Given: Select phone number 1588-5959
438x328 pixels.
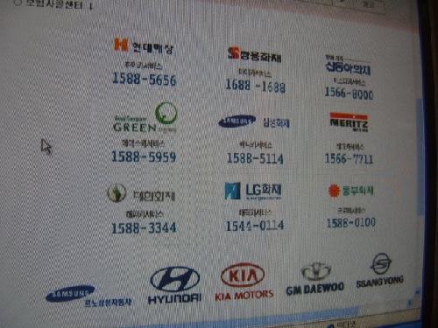Looking at the screenshot, I should 144,157.
